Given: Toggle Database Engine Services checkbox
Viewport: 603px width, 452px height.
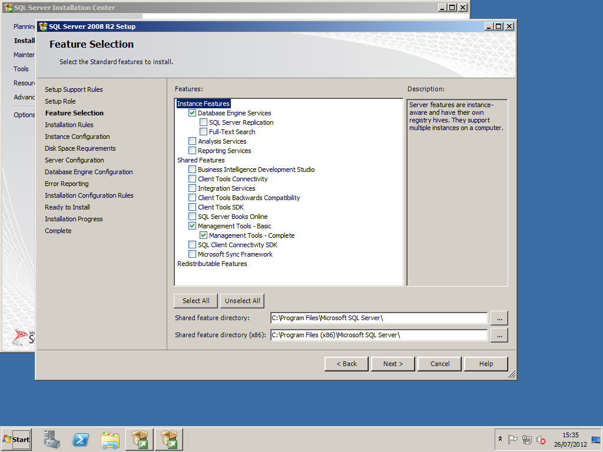Looking at the screenshot, I should pos(193,113).
